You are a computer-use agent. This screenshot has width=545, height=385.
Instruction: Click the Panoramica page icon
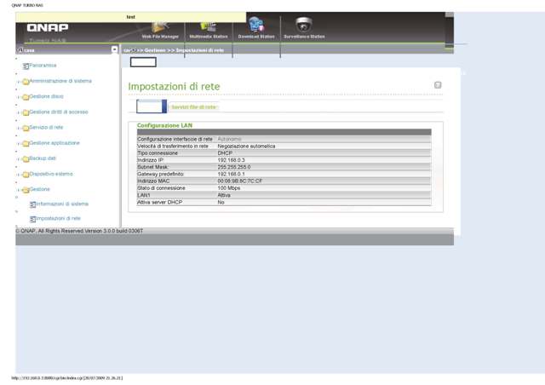point(26,66)
